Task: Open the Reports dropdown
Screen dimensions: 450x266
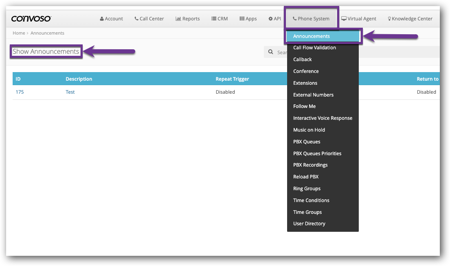Action: click(x=187, y=19)
